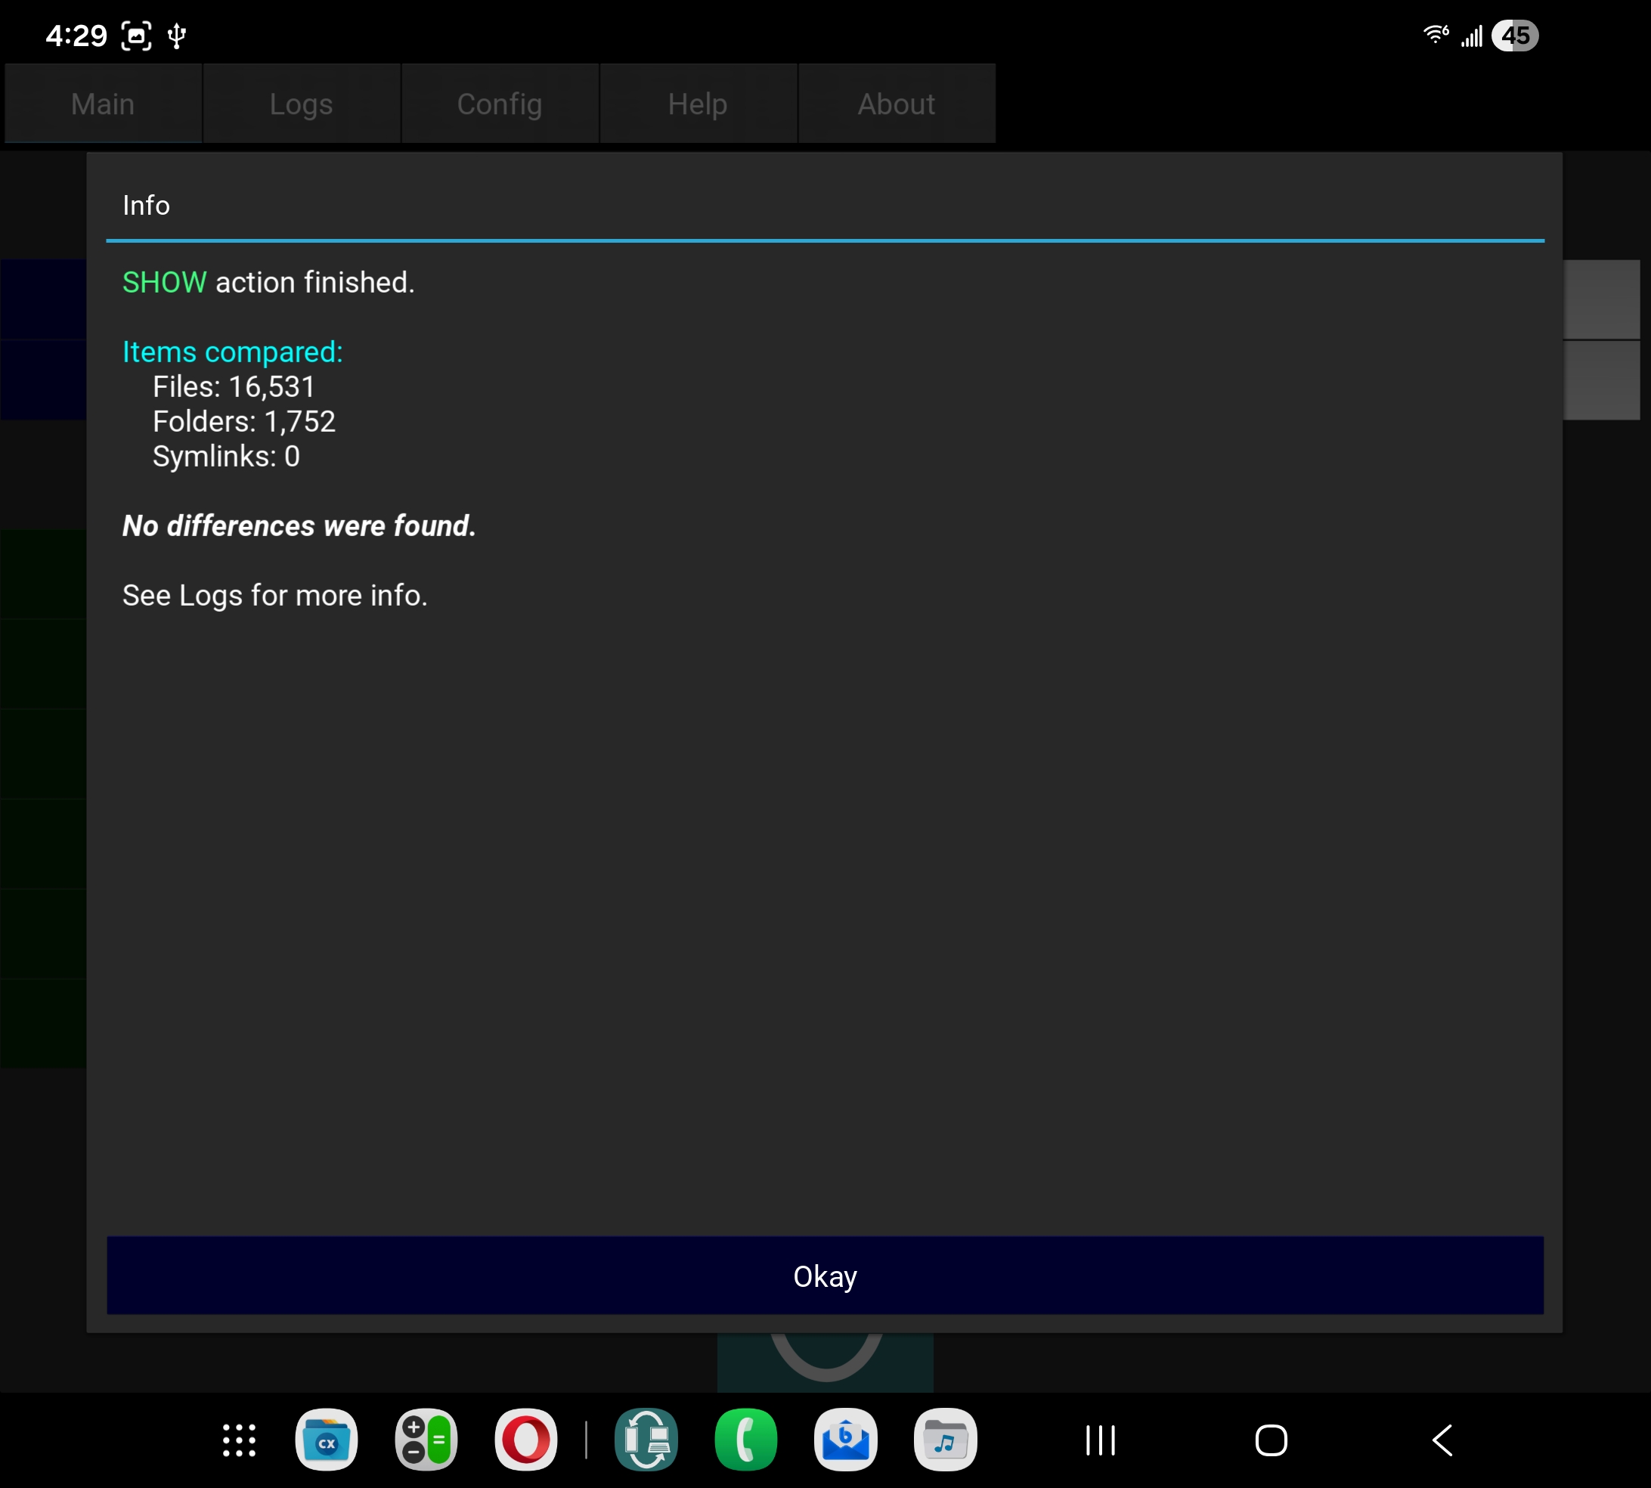This screenshot has height=1488, width=1651.
Task: Tap the back navigation arrow
Action: coord(1442,1440)
